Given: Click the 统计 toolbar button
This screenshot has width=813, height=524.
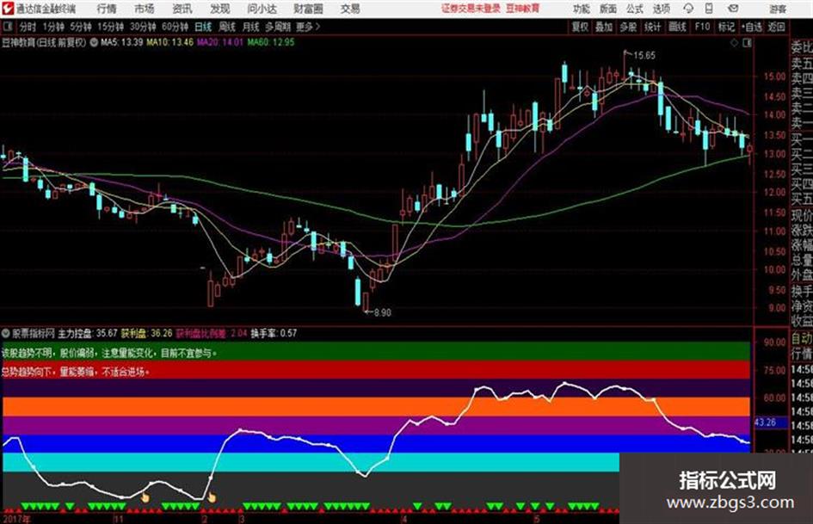Looking at the screenshot, I should pos(653,27).
